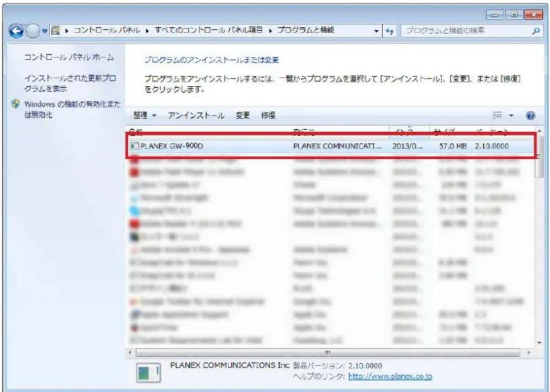
Task: Click the search magnifier icon
Action: [536, 31]
